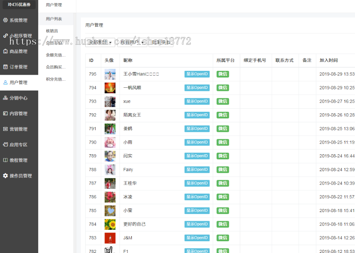This screenshot has width=355, height=253.
Task: Click the 教程管理 book icon
Action: [5, 160]
